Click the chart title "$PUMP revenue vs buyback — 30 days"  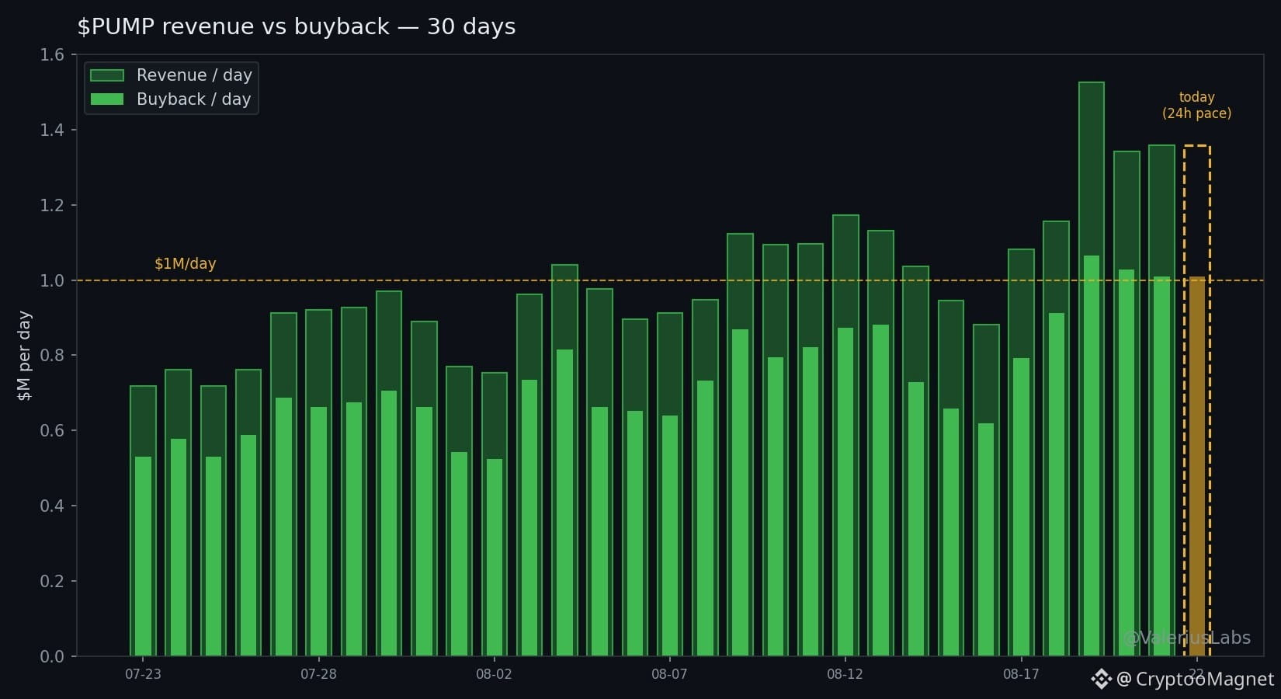297,26
